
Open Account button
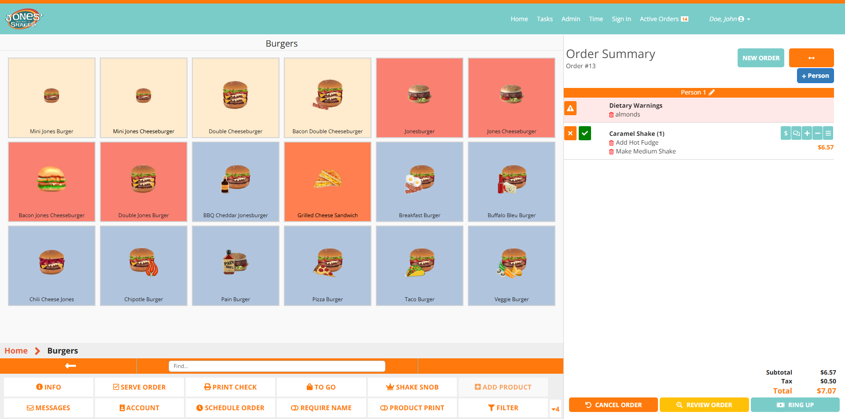140,408
